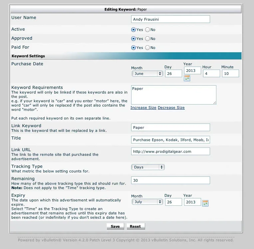Focus the Link Keyword field
Image resolution: width=254 pixels, height=249 pixels.
[x=170, y=127]
